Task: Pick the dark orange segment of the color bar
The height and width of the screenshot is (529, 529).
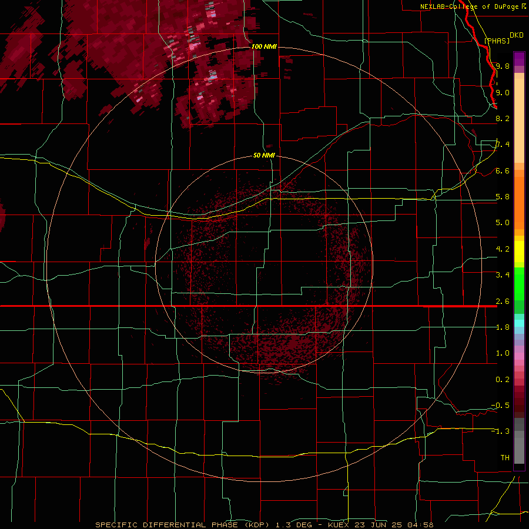Action: click(519, 203)
